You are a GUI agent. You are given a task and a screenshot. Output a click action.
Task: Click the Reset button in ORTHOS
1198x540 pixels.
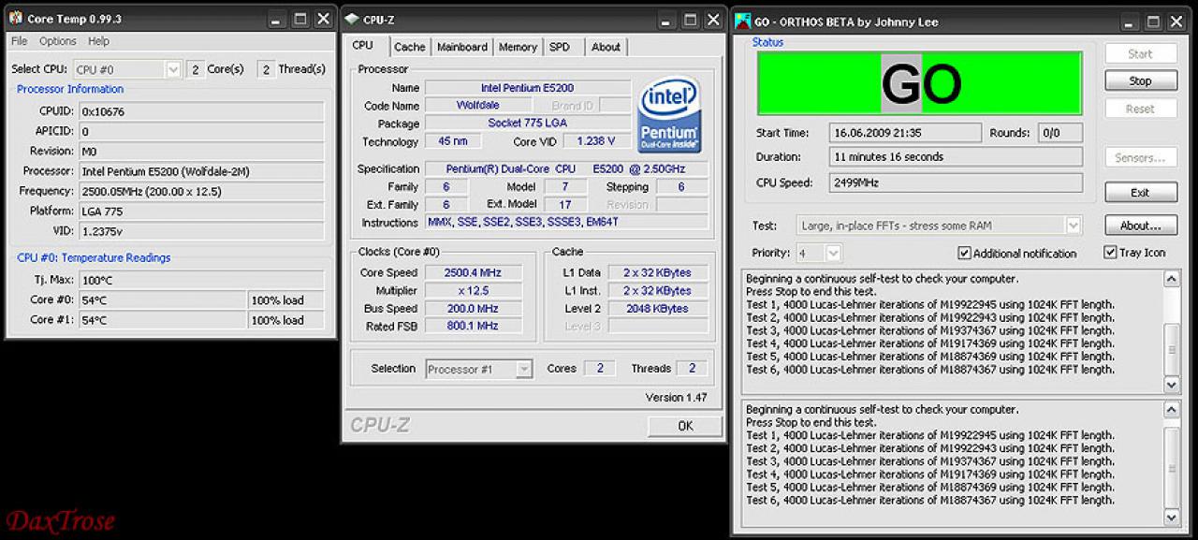click(x=1140, y=109)
